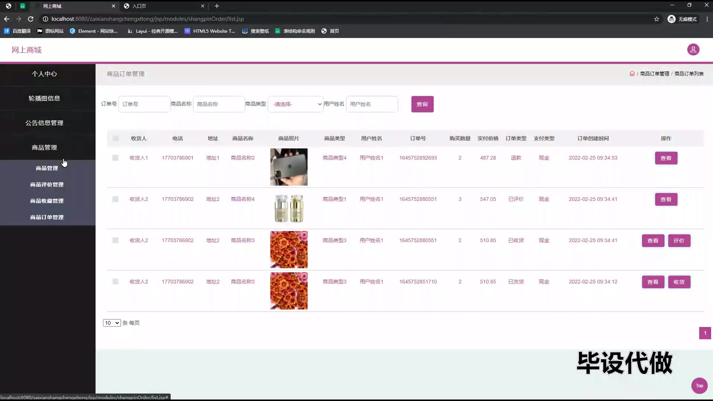Click the 查询 search button
Image resolution: width=713 pixels, height=401 pixels.
pos(422,104)
